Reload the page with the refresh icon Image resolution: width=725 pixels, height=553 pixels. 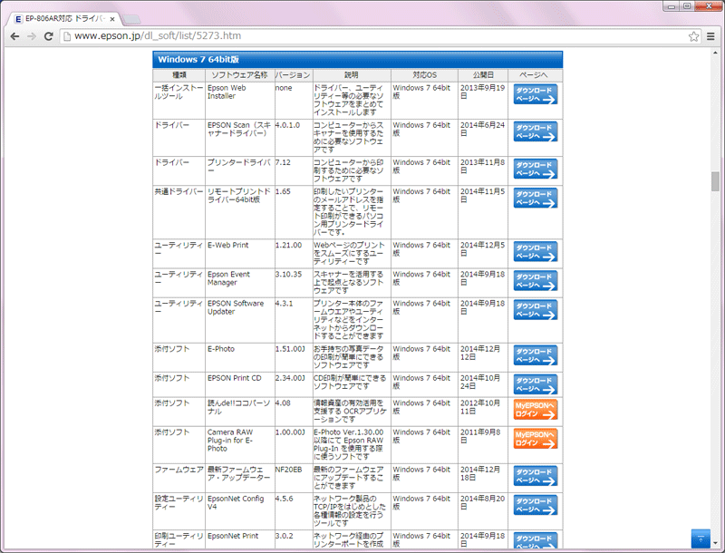[48, 36]
